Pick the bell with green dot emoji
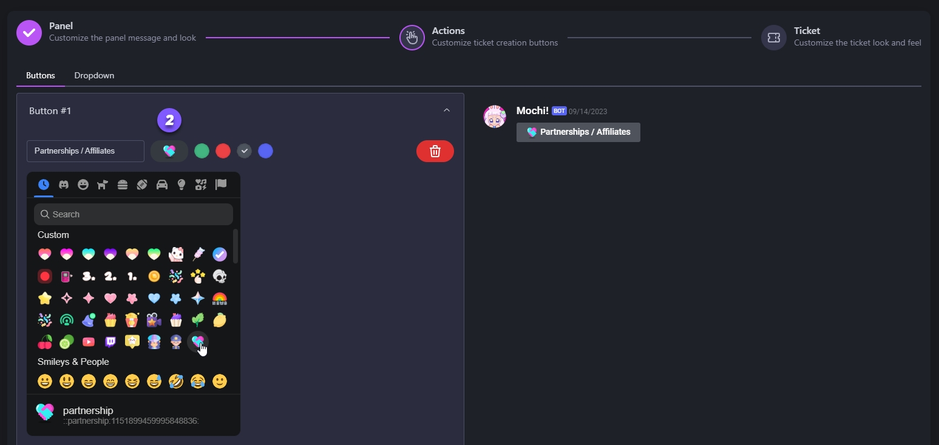 tap(89, 320)
